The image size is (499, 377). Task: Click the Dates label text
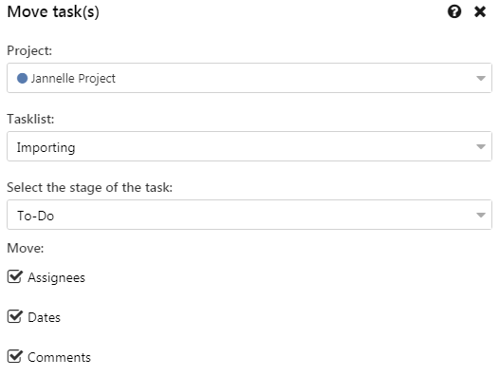coord(44,317)
